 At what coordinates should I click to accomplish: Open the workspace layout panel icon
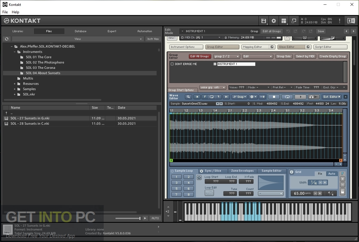(284, 21)
